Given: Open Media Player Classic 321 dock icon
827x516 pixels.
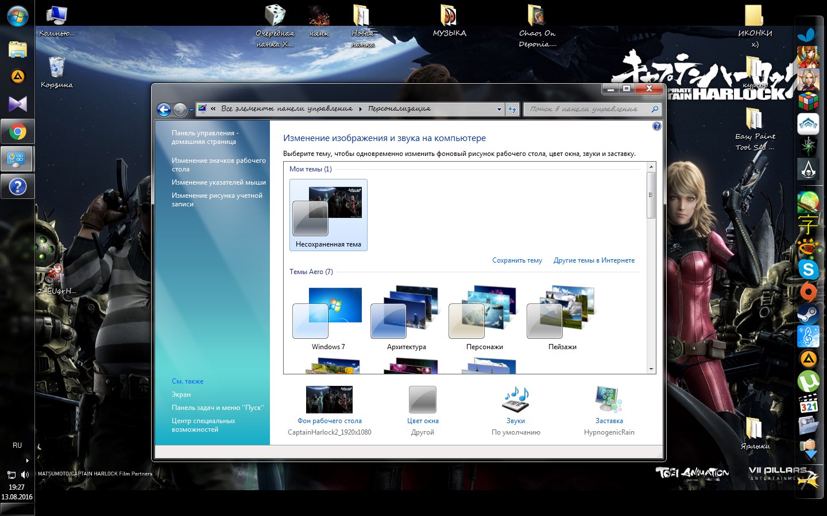Looking at the screenshot, I should tap(809, 404).
